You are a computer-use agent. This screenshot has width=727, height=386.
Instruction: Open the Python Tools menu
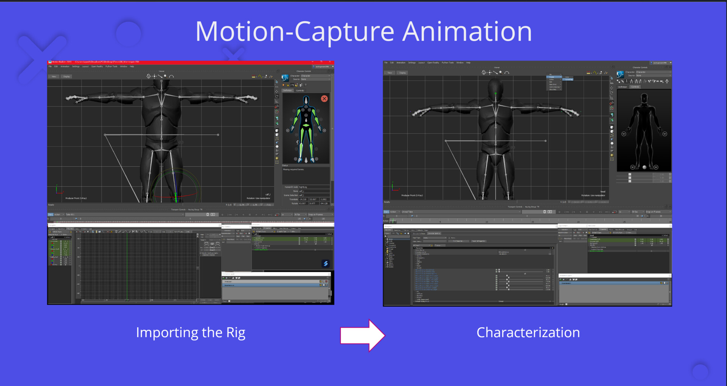(x=111, y=66)
